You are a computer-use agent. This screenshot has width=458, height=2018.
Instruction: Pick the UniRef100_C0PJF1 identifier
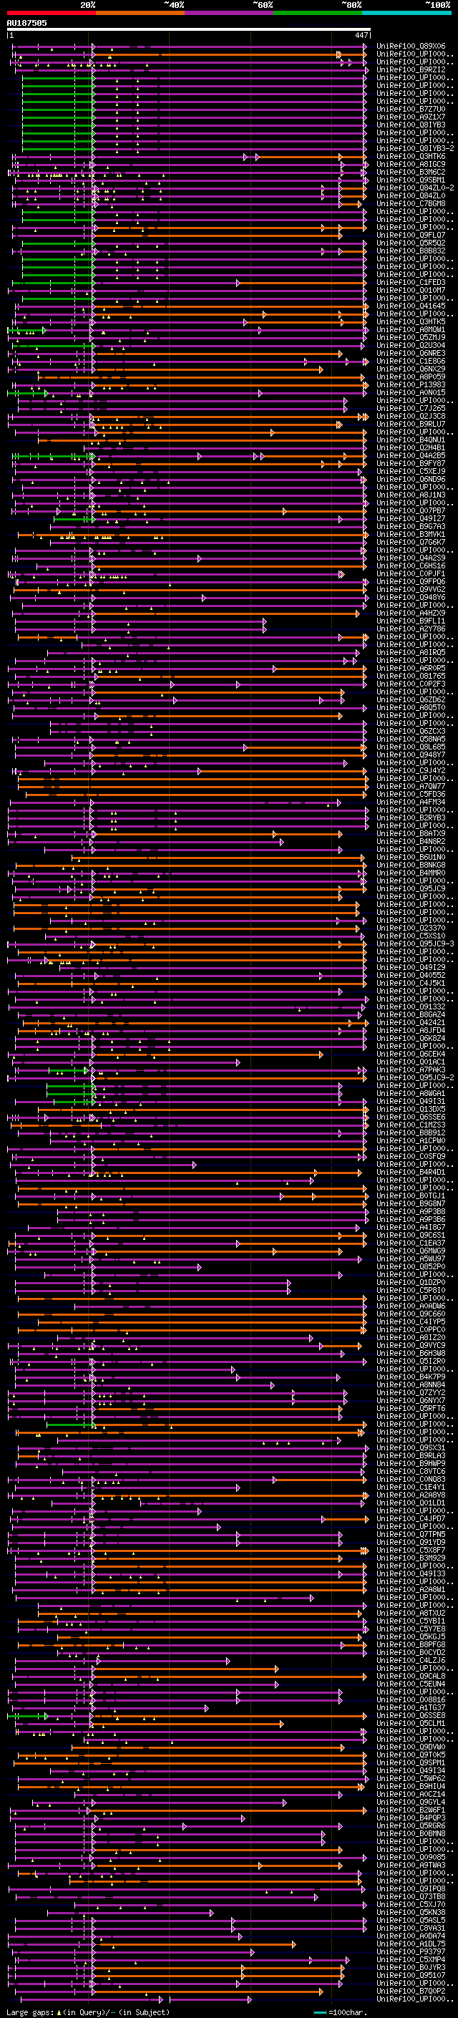[410, 573]
